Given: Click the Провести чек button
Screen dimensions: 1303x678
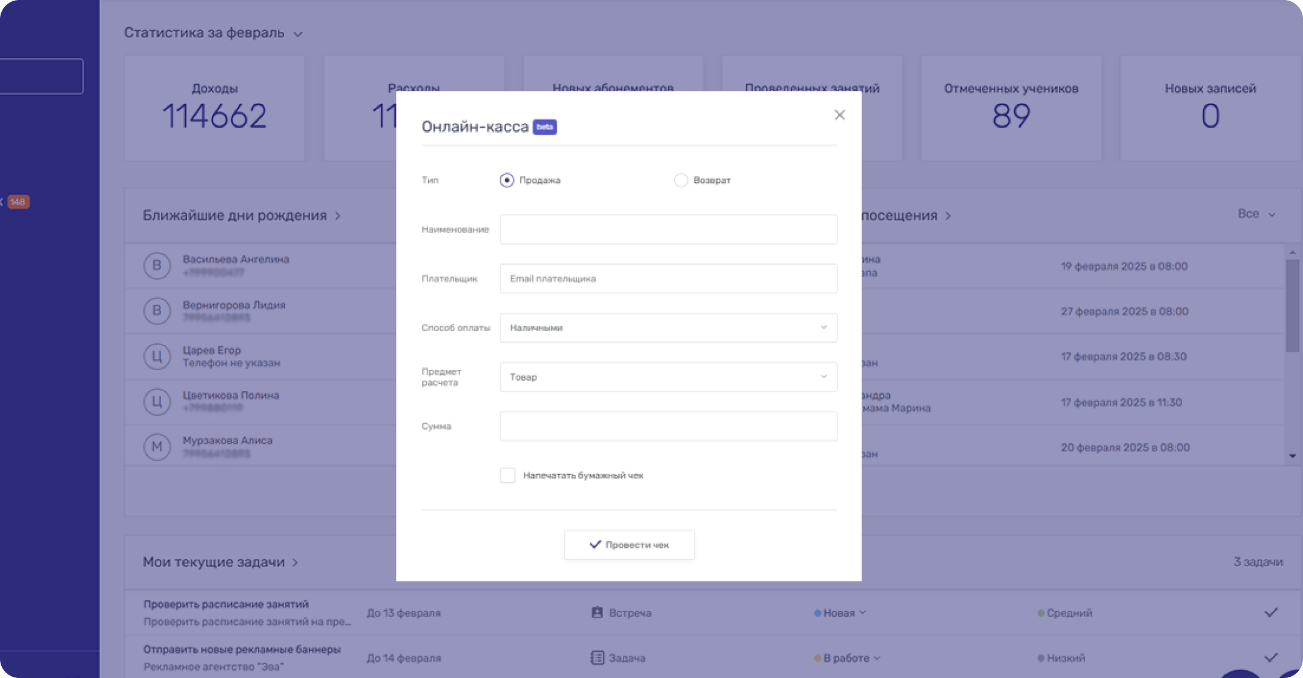Looking at the screenshot, I should coord(629,545).
